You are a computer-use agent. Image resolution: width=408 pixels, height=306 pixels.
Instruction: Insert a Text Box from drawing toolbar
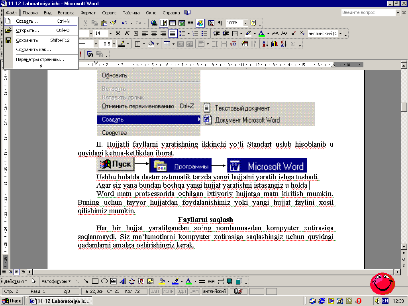114,281
